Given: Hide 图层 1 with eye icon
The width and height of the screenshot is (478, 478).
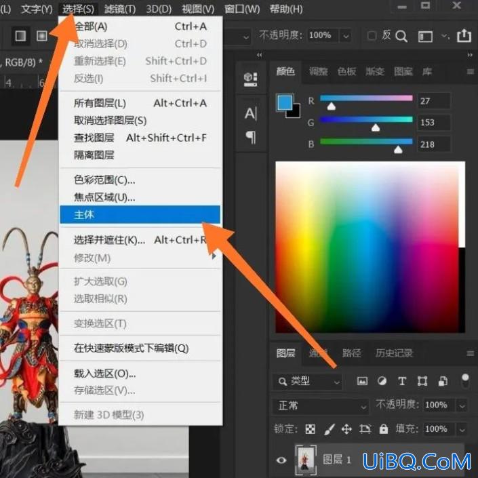Looking at the screenshot, I should tap(281, 460).
